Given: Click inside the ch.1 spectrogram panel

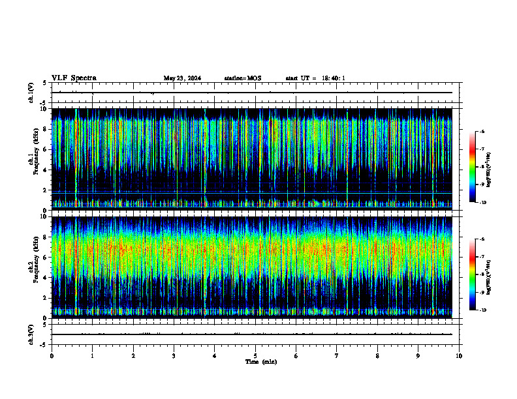Looking at the screenshot, I should click(252, 158).
